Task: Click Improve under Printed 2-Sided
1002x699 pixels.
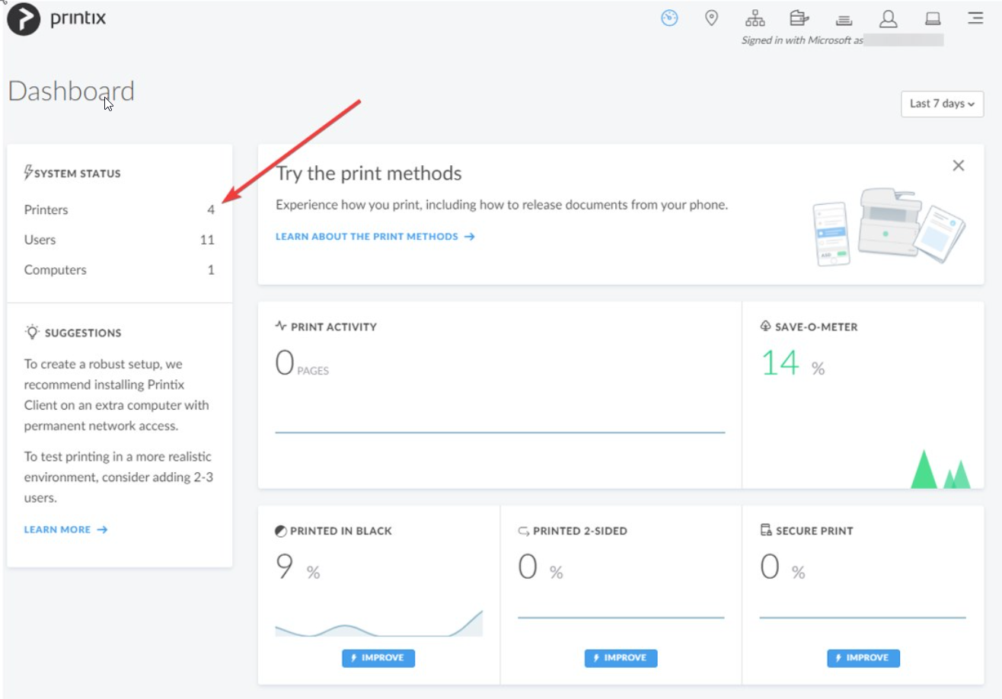Action: tap(621, 658)
